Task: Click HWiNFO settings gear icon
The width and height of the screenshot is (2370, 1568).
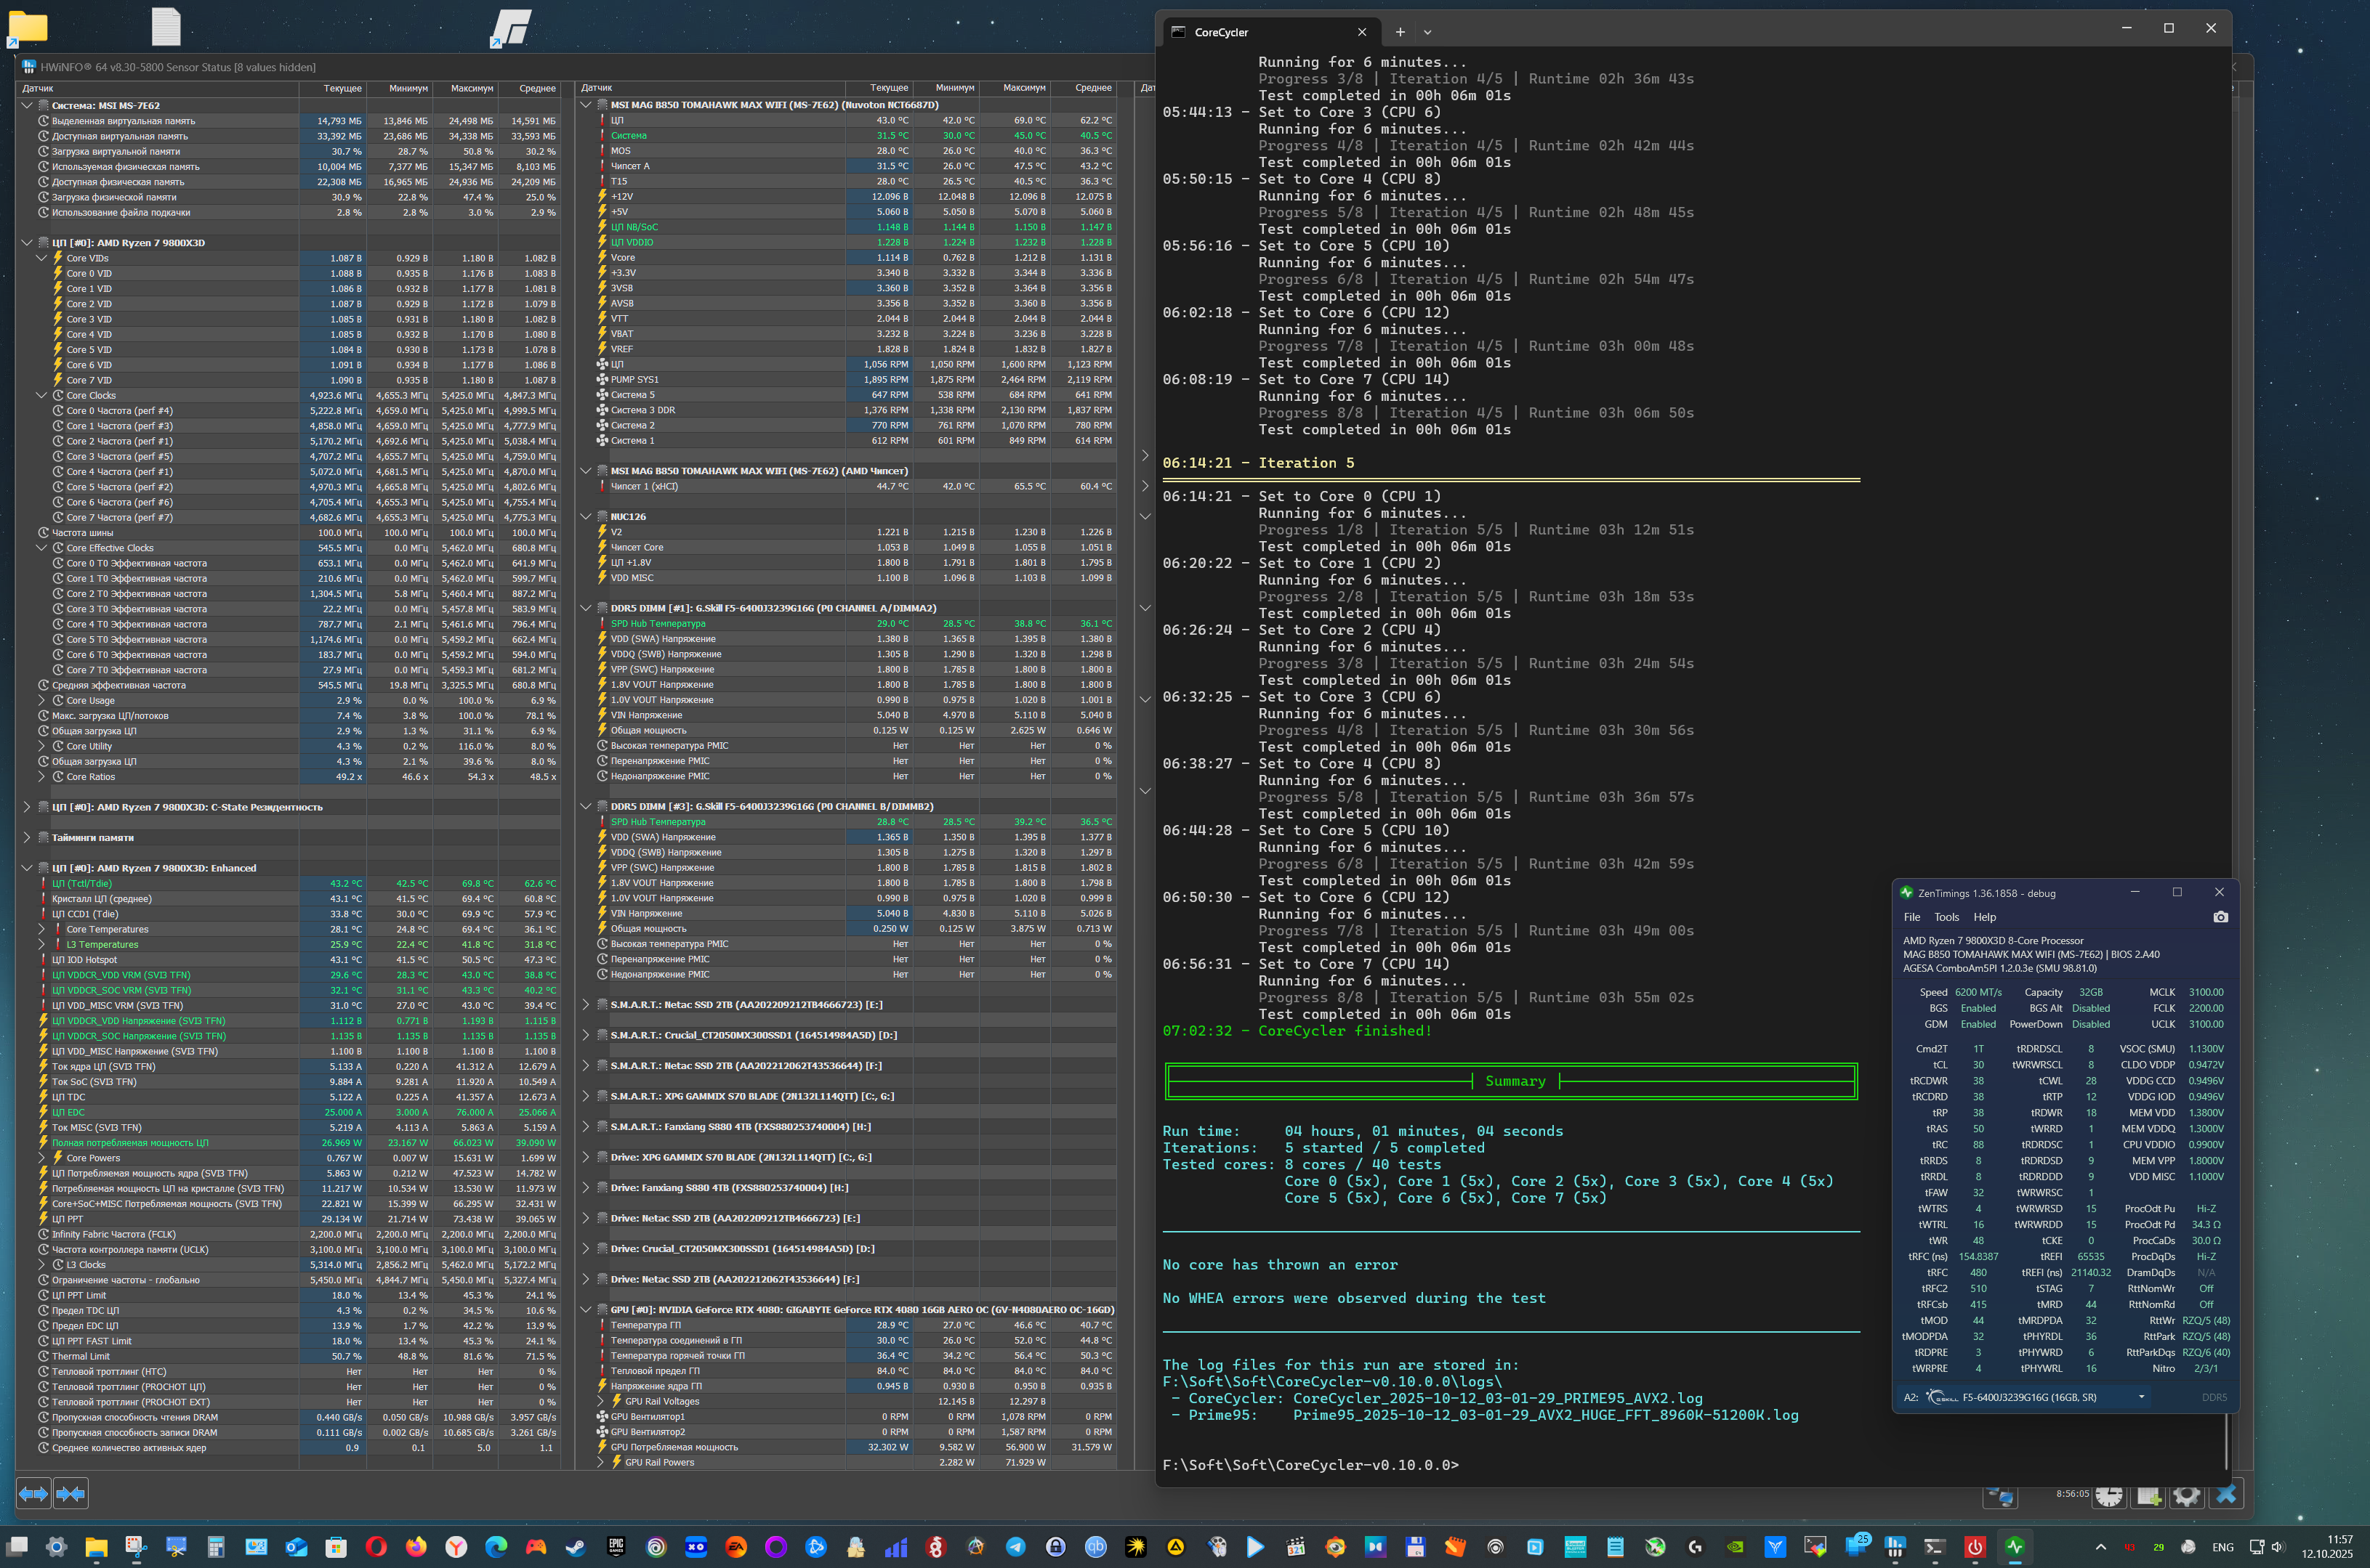Action: [2187, 1497]
